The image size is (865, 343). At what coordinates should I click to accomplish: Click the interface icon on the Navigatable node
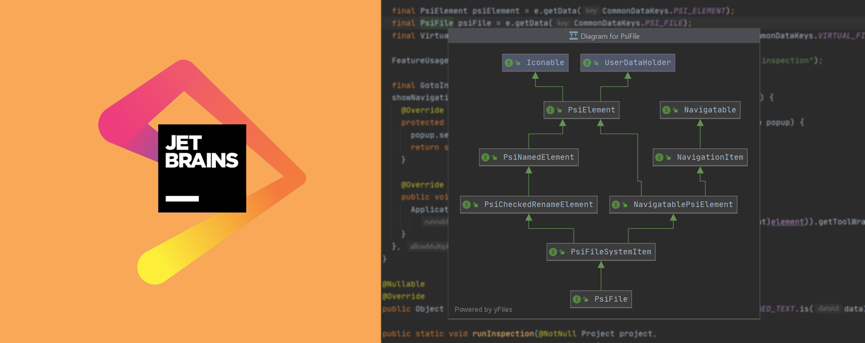pyautogui.click(x=666, y=110)
